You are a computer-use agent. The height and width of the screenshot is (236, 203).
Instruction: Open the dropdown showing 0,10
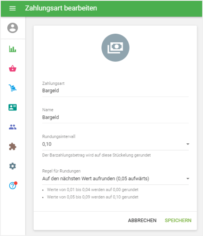tap(115, 144)
